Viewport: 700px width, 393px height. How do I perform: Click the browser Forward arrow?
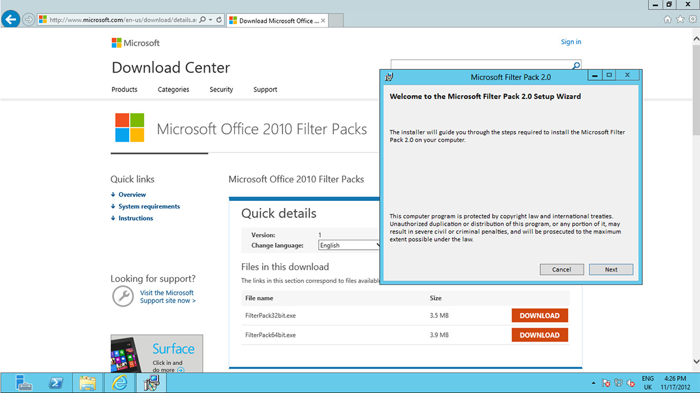click(28, 20)
